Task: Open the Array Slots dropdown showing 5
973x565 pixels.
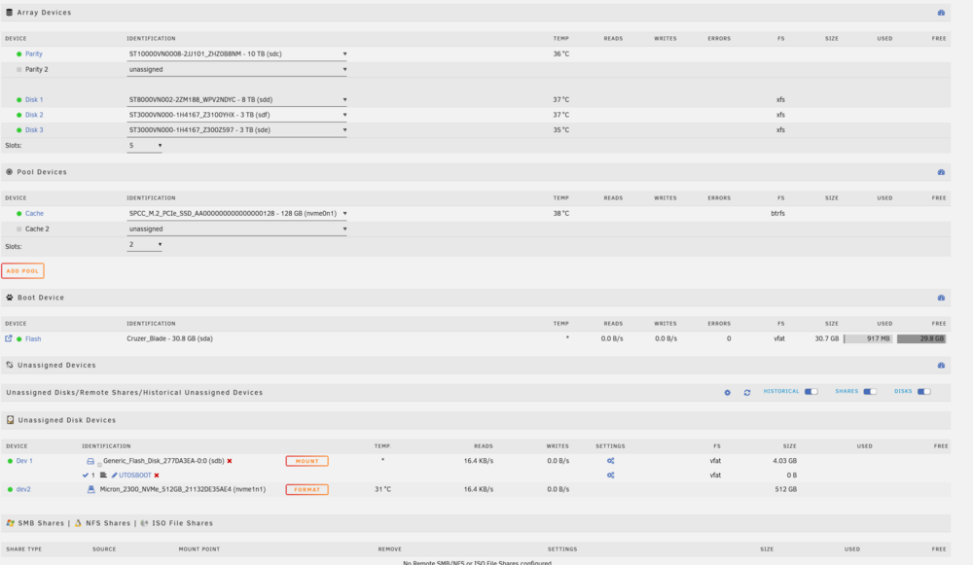Action: [x=145, y=146]
